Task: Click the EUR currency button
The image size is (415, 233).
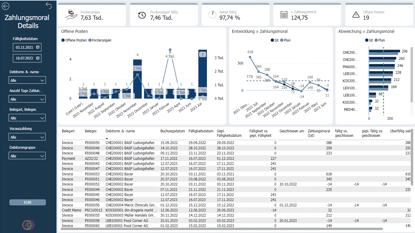Action: pyautogui.click(x=28, y=203)
